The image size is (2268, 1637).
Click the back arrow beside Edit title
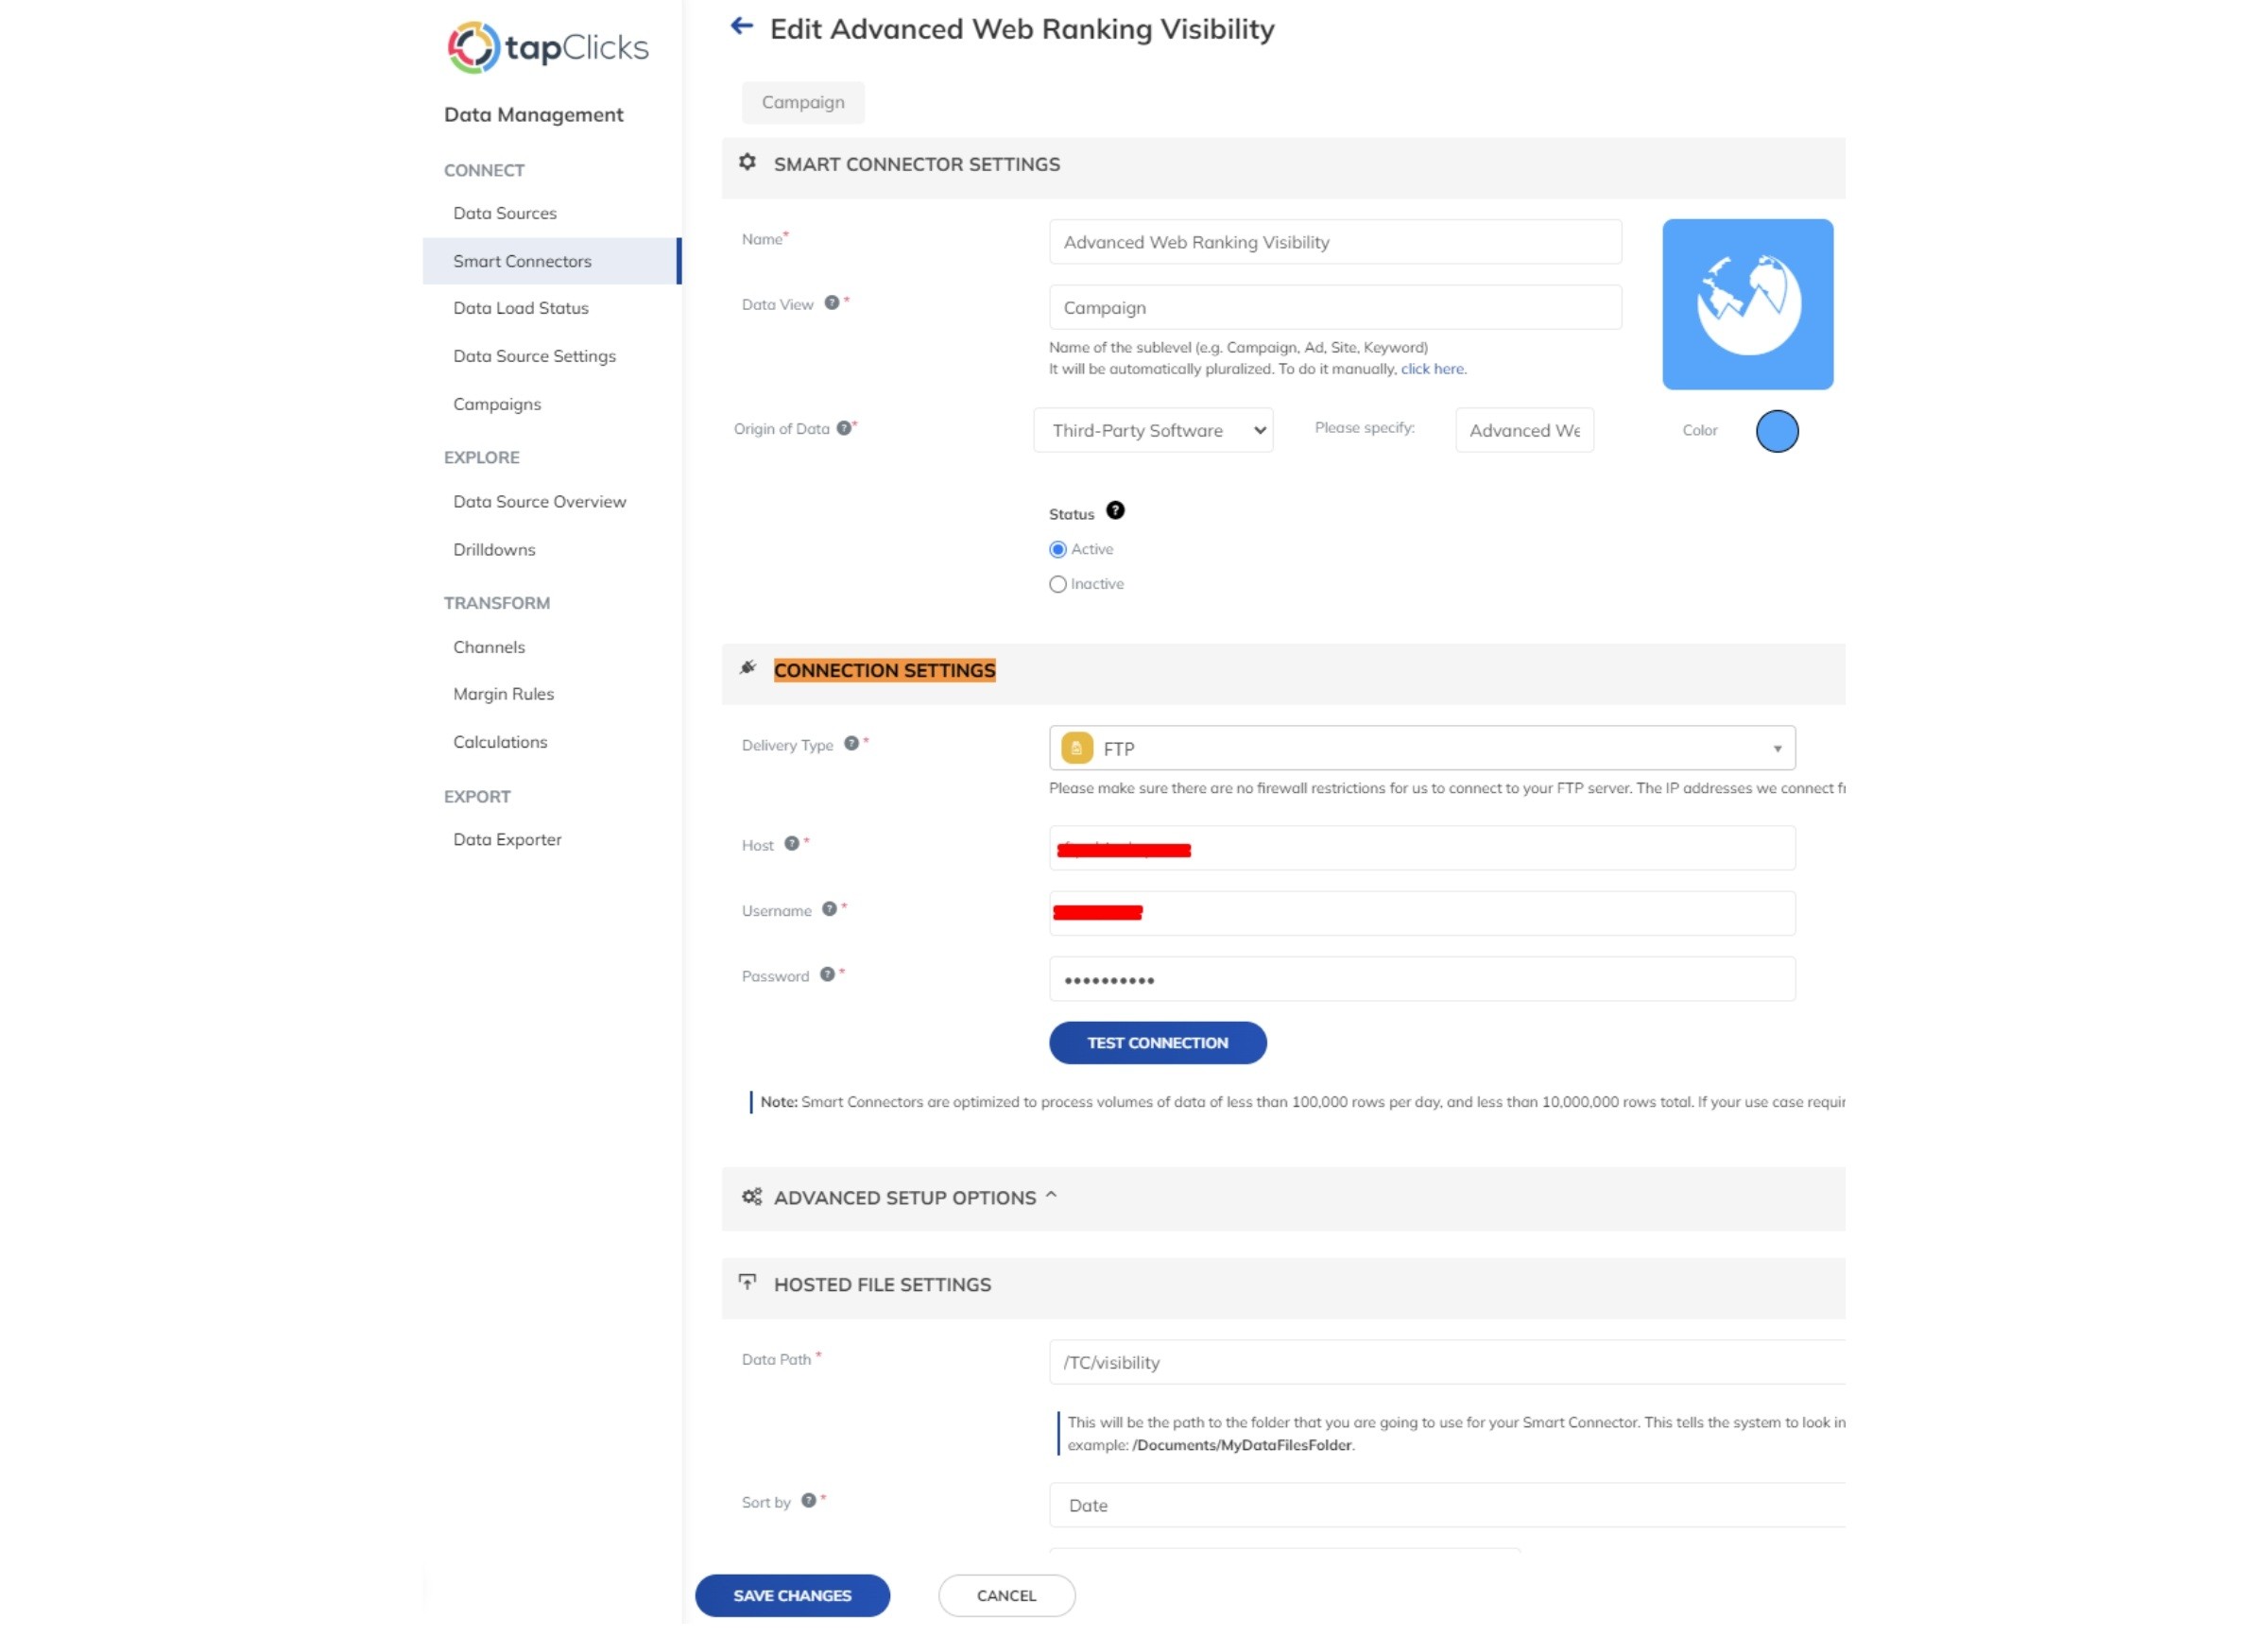pyautogui.click(x=741, y=26)
